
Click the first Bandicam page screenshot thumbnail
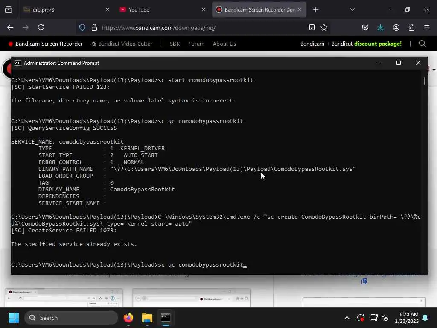click(x=64, y=298)
